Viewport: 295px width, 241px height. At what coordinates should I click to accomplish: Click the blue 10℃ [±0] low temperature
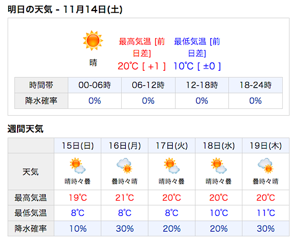197,66
